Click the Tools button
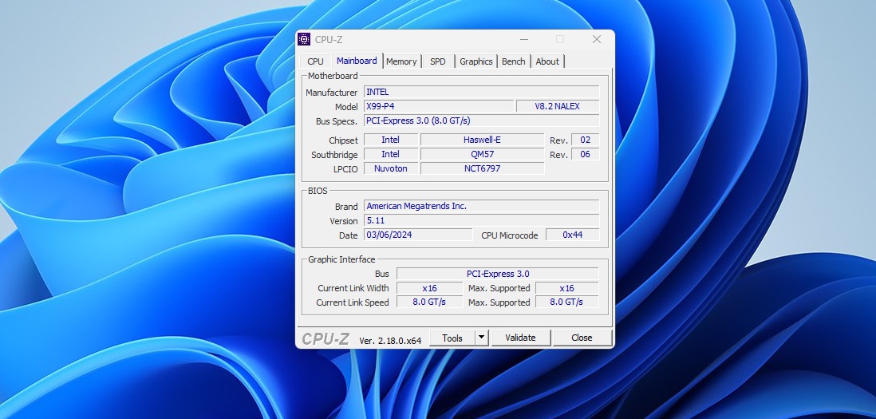Image resolution: width=876 pixels, height=419 pixels. 452,338
